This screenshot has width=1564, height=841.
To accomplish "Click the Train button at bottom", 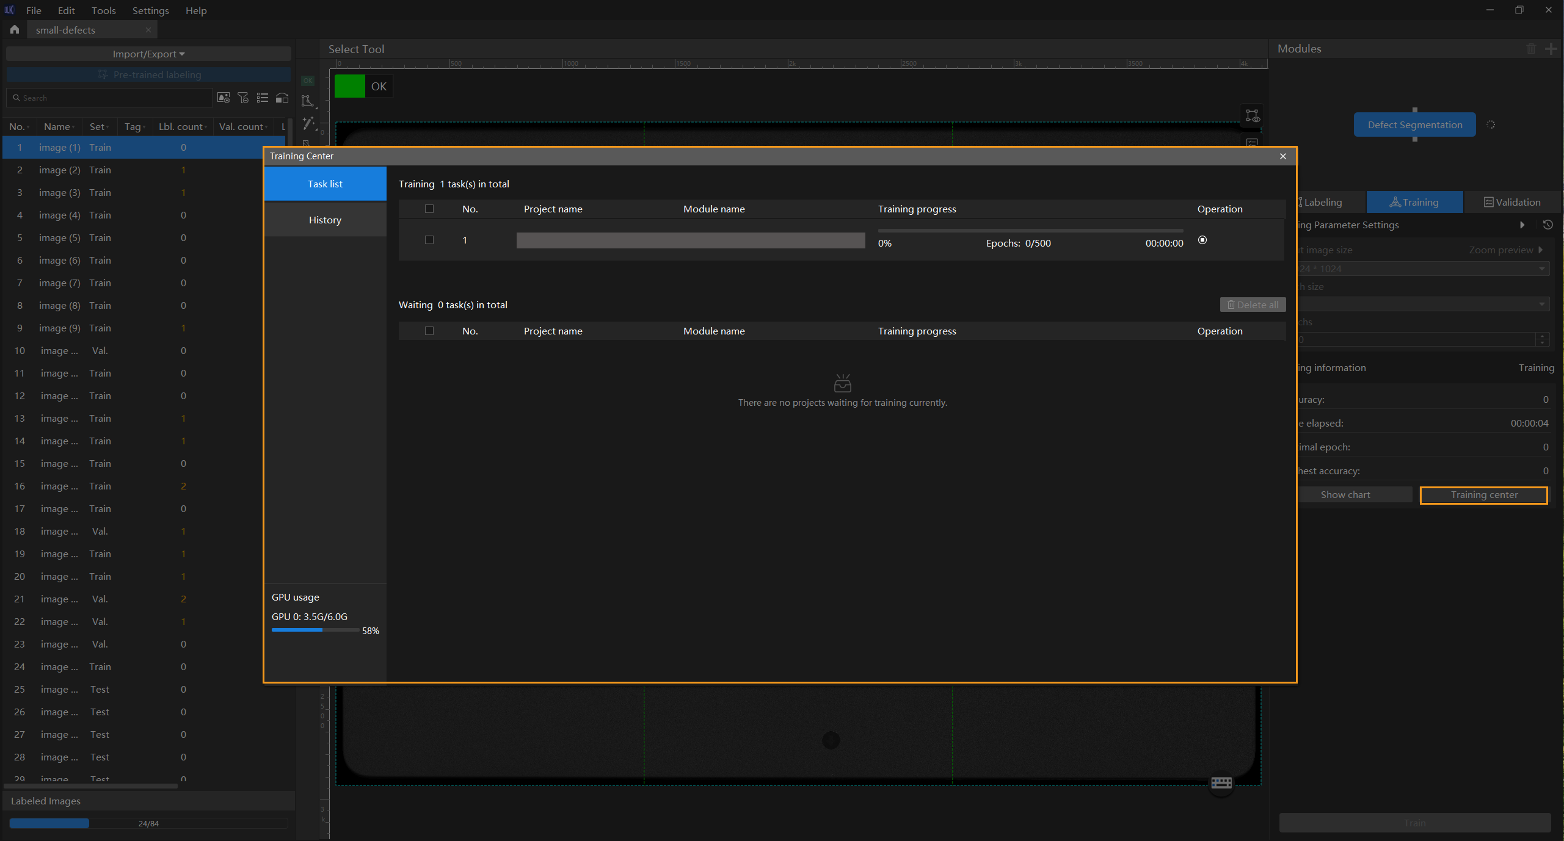I will [x=1414, y=823].
